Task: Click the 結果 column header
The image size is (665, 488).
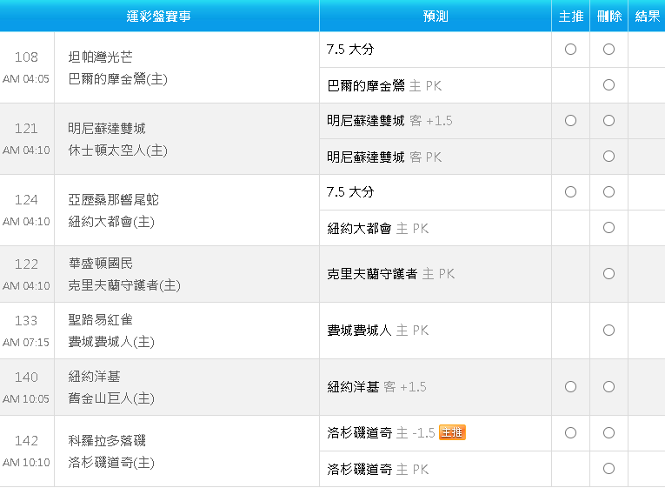Action: click(648, 17)
